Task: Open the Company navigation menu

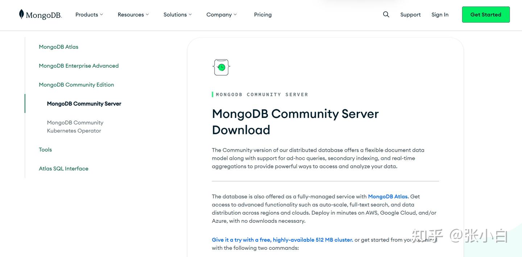Action: [x=221, y=14]
